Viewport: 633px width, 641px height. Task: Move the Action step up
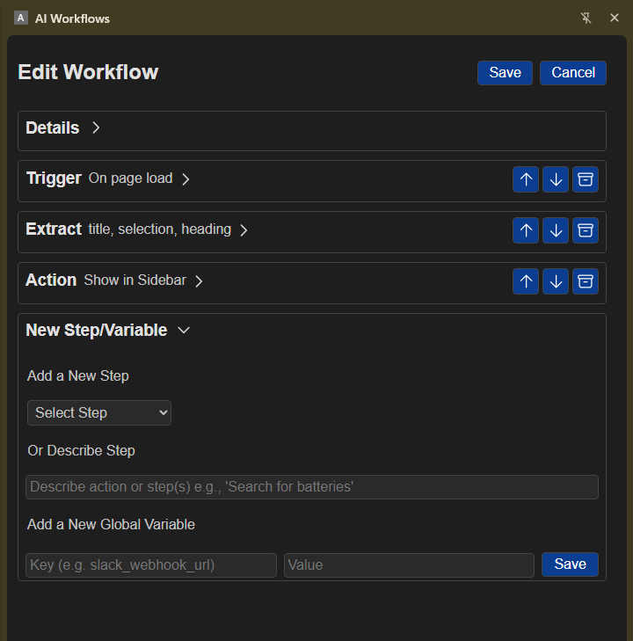(526, 281)
